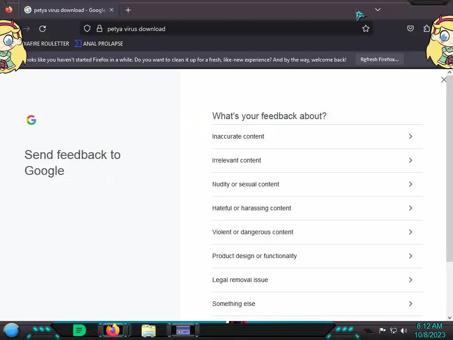Image resolution: width=453 pixels, height=340 pixels.
Task: Open File Explorer from taskbar
Action: (149, 331)
